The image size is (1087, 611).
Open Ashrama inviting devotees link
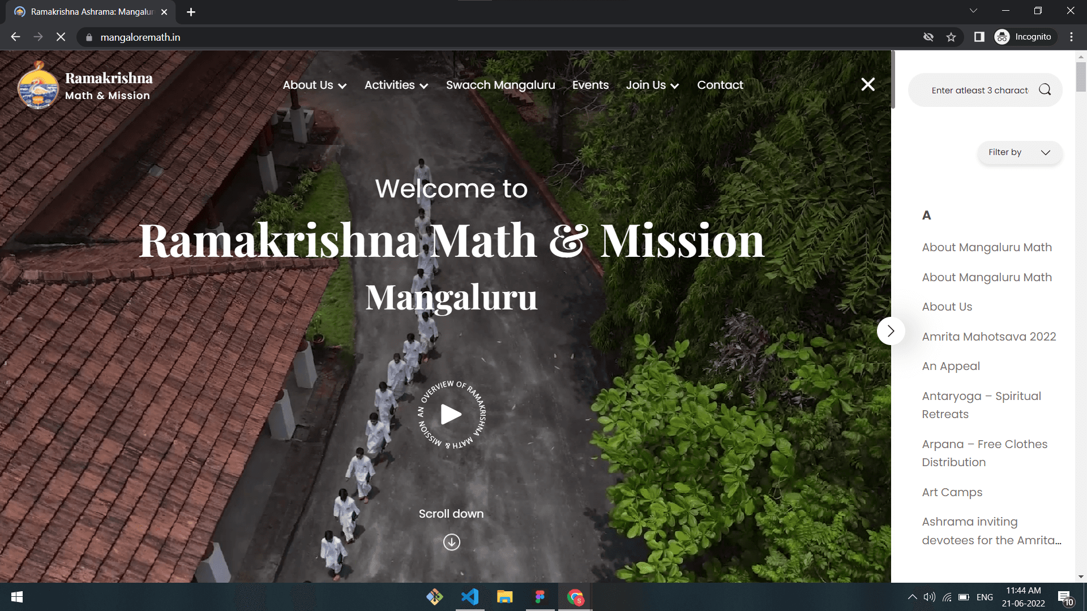click(x=991, y=531)
